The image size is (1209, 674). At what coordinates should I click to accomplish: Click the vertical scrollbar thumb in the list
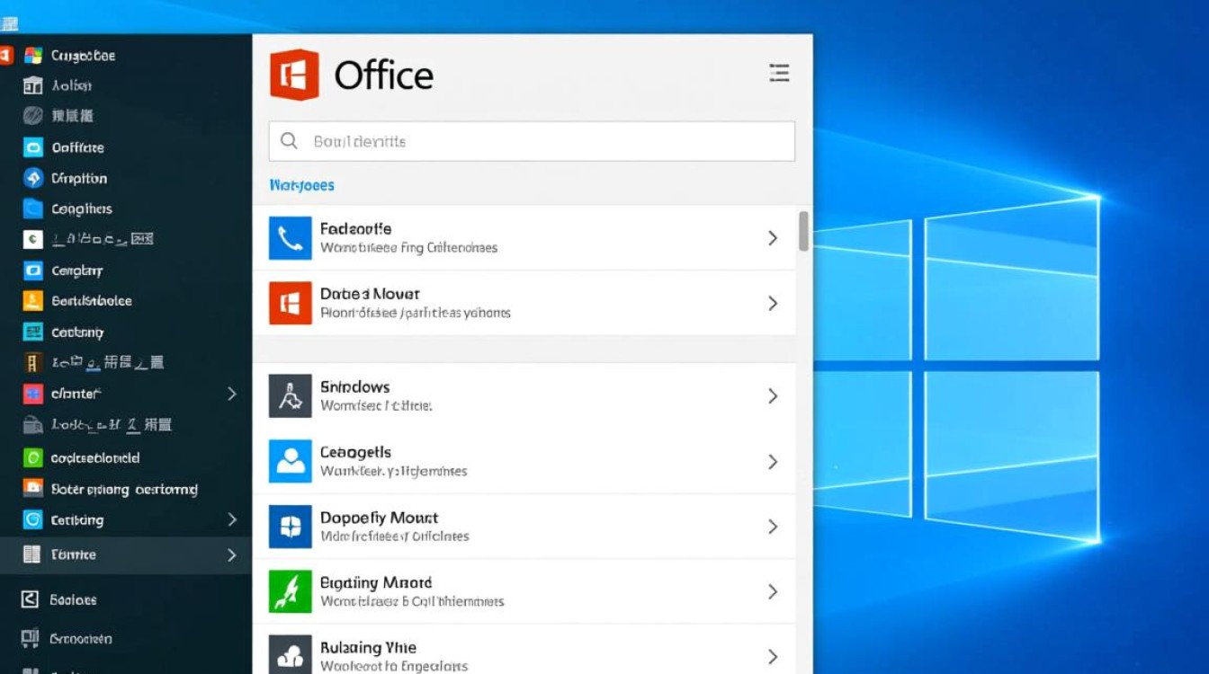tap(803, 231)
